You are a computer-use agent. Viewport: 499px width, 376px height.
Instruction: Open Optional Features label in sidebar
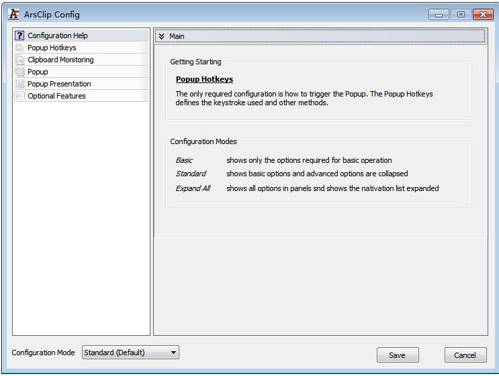click(56, 96)
